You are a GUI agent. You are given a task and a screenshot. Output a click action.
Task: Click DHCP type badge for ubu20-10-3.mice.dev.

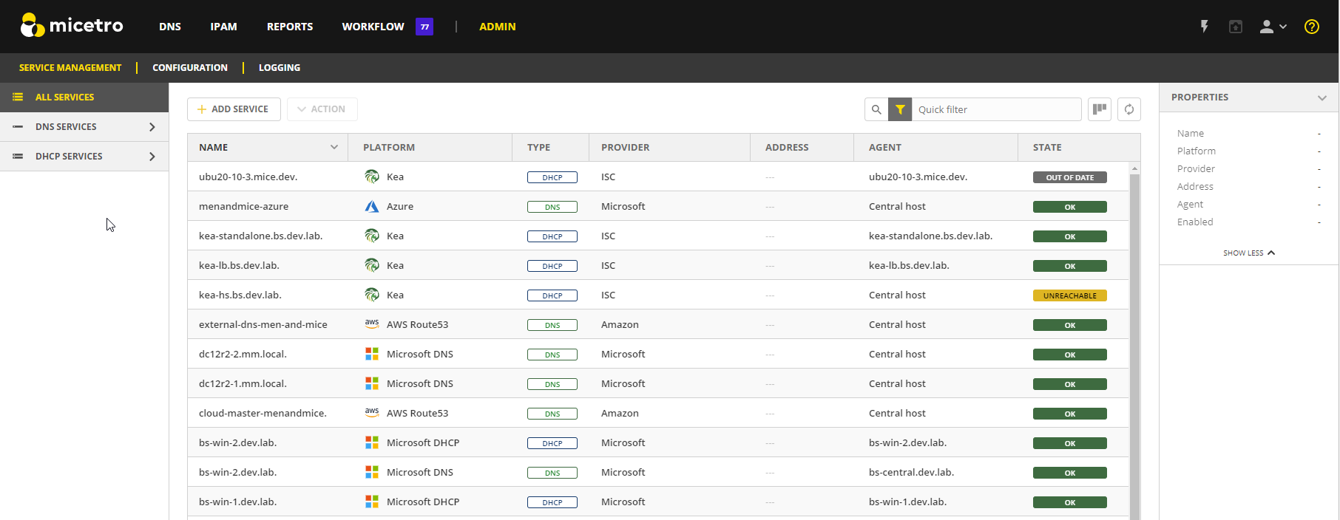[x=552, y=177]
